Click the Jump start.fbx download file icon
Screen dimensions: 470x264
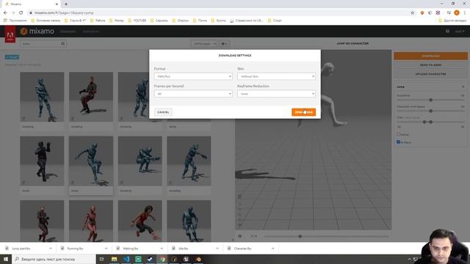7,249
